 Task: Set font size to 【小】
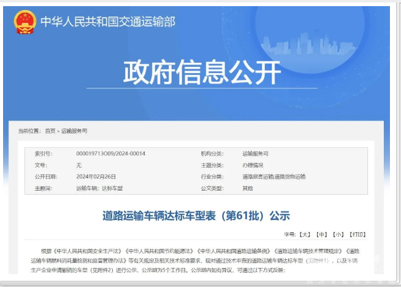click(x=338, y=235)
